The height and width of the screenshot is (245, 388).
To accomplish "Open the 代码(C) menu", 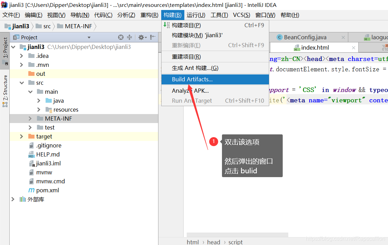I will 103,15.
